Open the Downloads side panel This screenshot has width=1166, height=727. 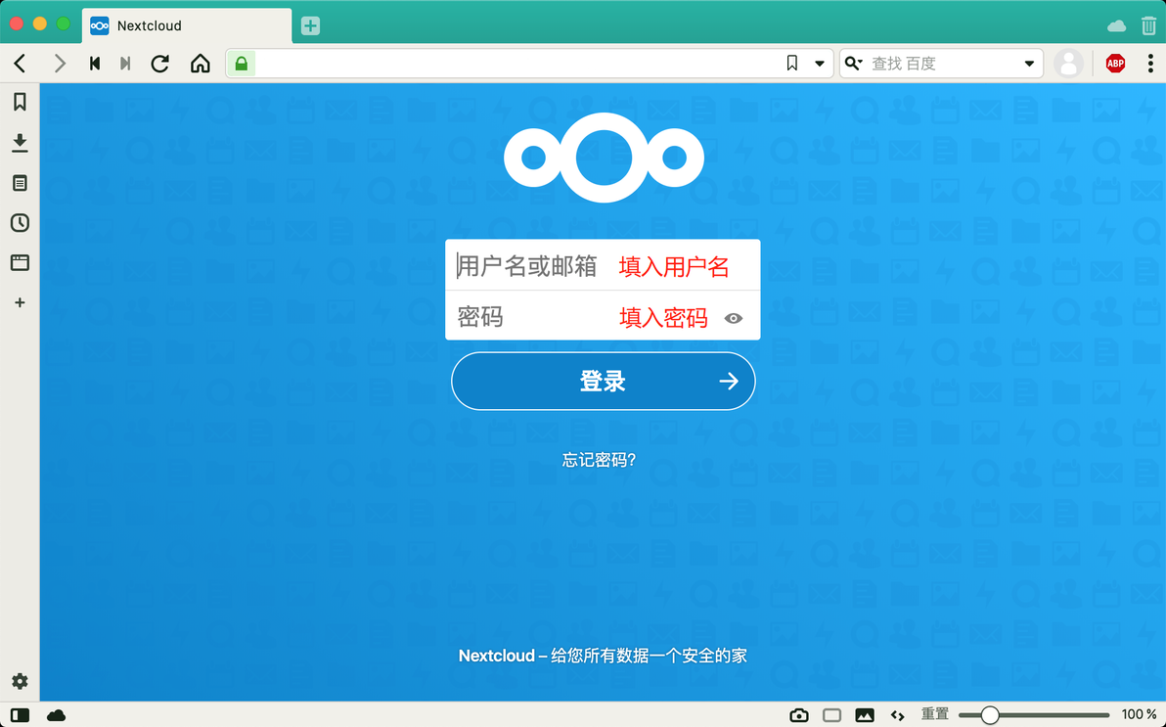[x=21, y=142]
